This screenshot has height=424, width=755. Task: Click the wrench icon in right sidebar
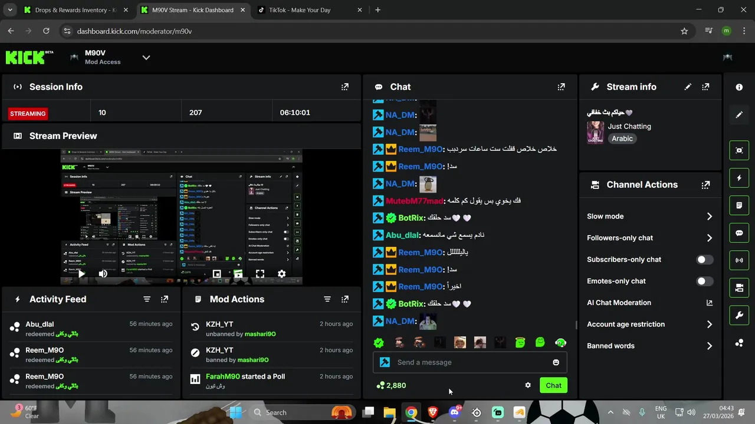pos(739,315)
